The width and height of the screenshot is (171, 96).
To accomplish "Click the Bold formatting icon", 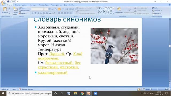I will [x=33, y=13].
